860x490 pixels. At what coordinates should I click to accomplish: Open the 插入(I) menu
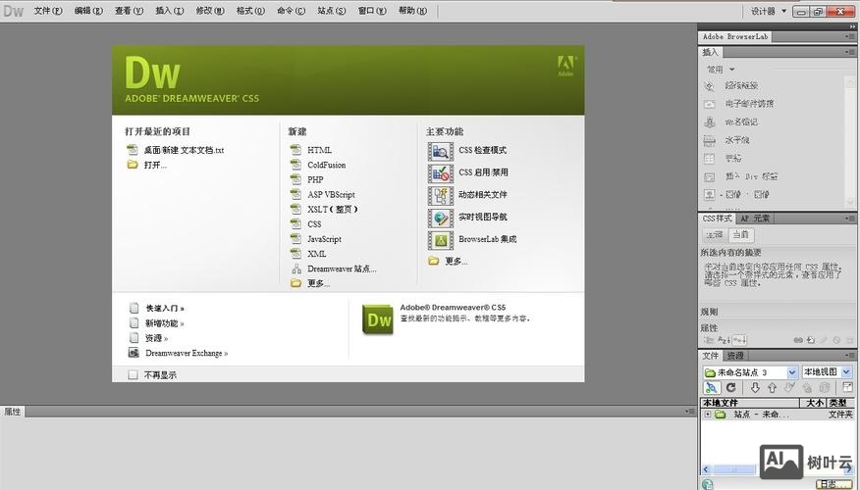(170, 11)
